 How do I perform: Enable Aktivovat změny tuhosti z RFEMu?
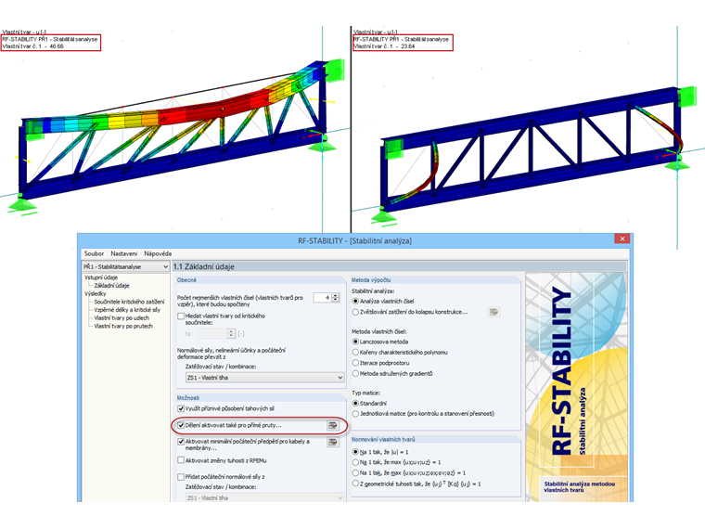(181, 460)
